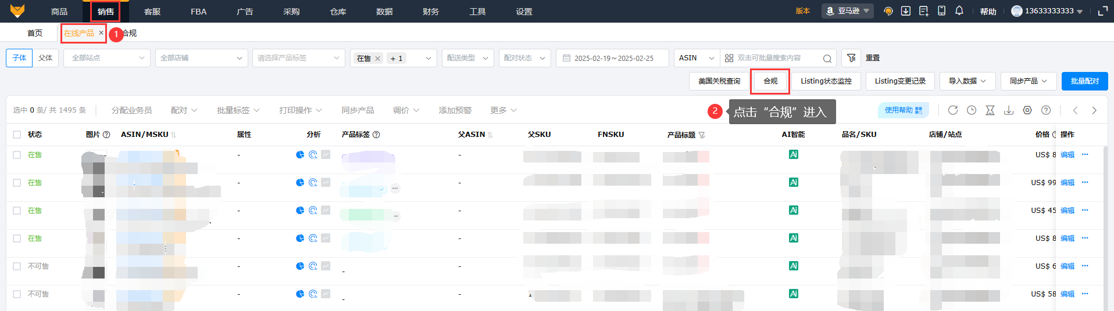1114x311 pixels.
Task: Click the fox logo icon
Action: pos(17,11)
